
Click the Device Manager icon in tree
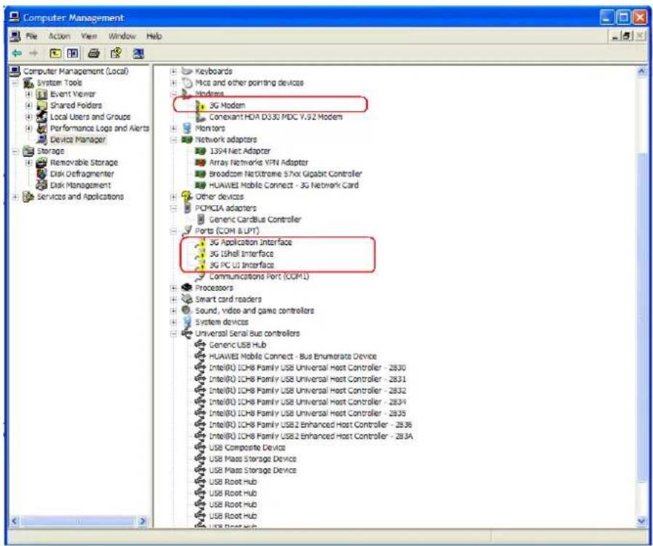point(42,140)
